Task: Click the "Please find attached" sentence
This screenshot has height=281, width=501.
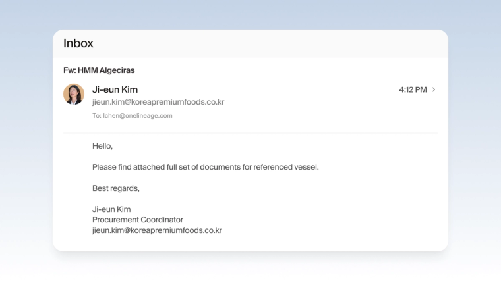Action: [206, 167]
